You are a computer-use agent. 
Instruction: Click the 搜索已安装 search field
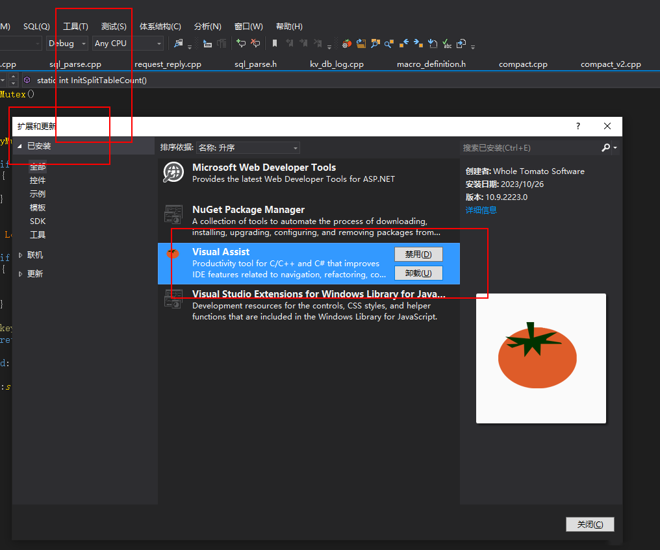click(x=530, y=147)
